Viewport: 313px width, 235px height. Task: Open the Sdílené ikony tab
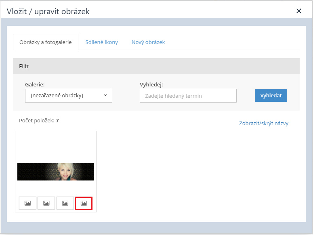(102, 42)
